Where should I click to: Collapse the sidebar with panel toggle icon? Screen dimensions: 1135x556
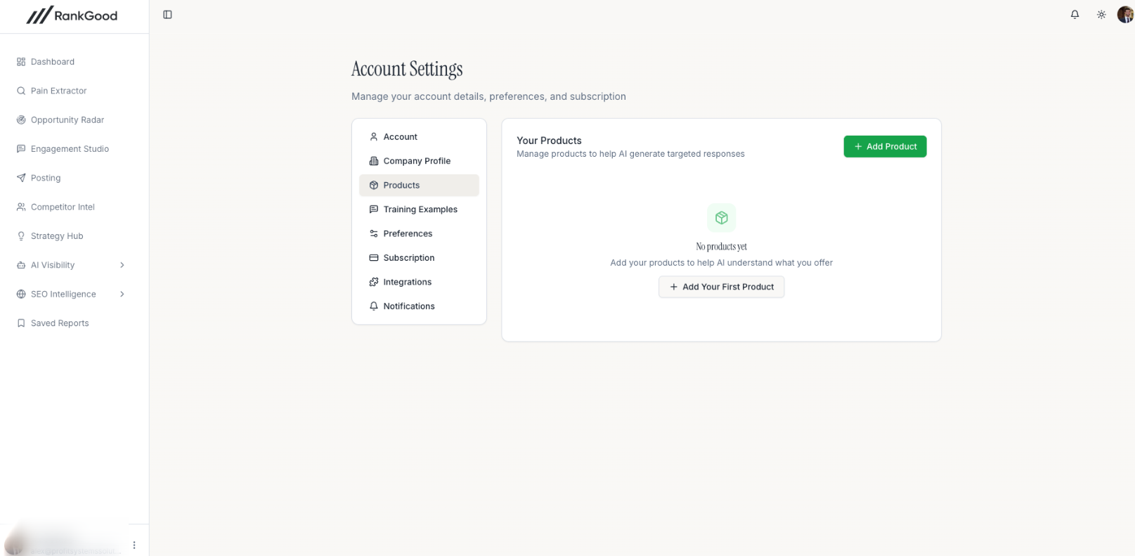(167, 15)
